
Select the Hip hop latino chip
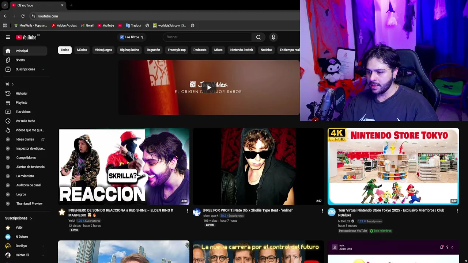(x=129, y=50)
